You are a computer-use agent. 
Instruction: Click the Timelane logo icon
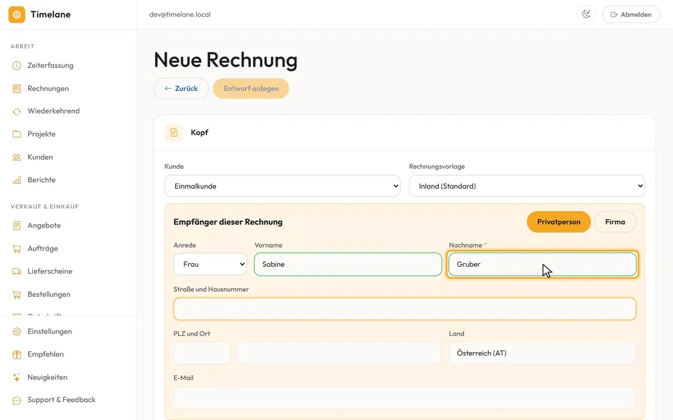17,15
